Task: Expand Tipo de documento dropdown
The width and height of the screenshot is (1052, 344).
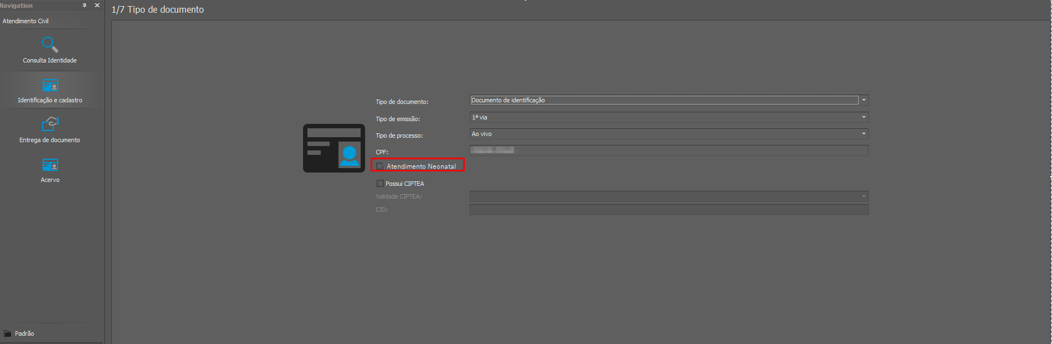Action: [x=863, y=100]
